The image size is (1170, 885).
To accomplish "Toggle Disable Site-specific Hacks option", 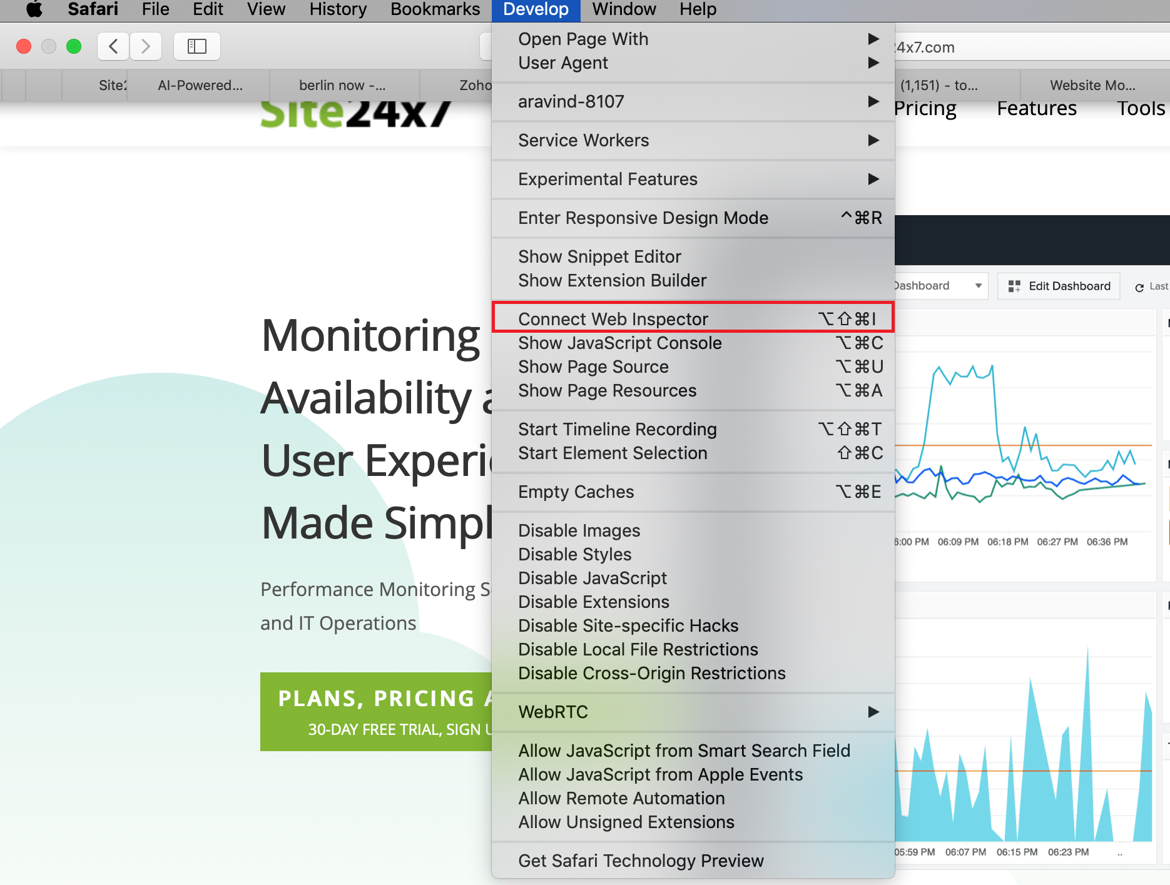I will pos(693,625).
